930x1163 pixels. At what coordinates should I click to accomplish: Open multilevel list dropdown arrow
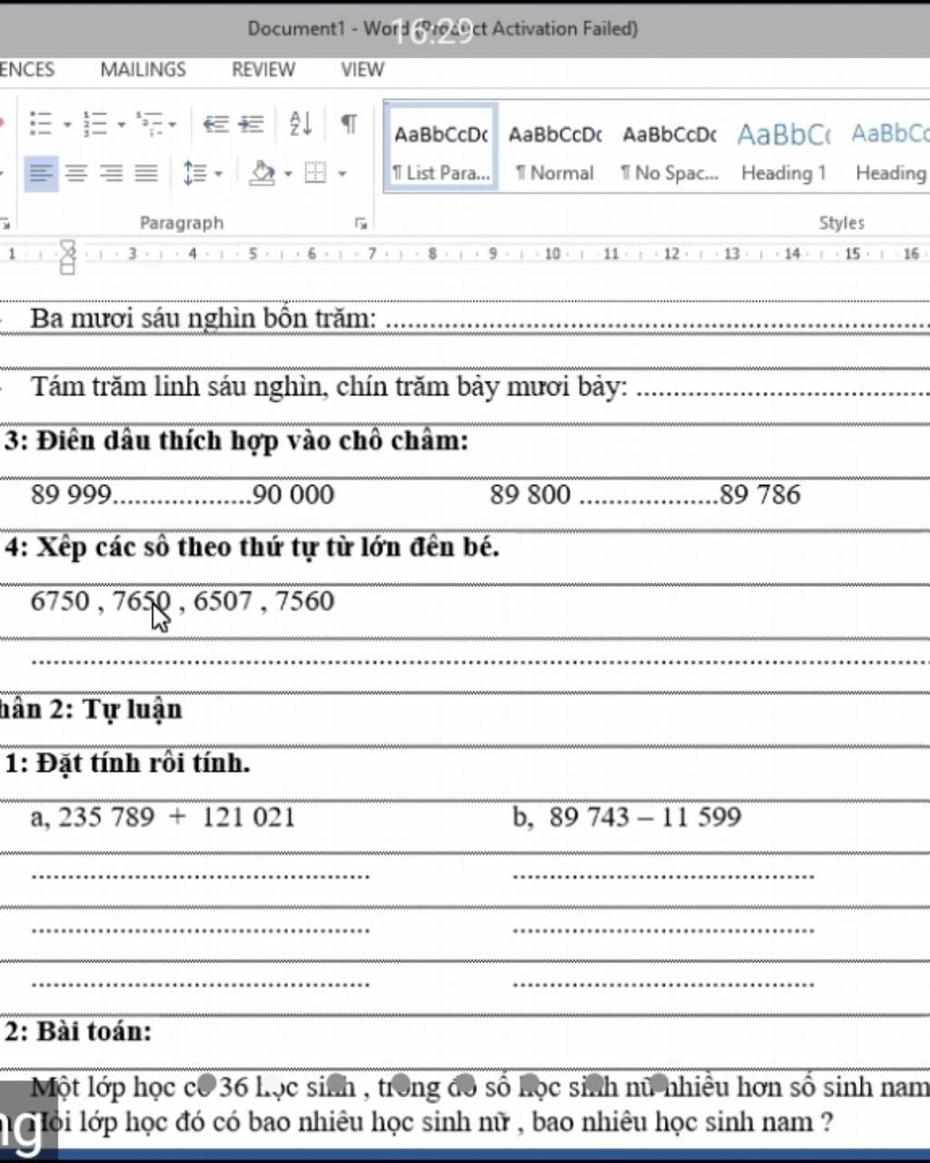[173, 124]
